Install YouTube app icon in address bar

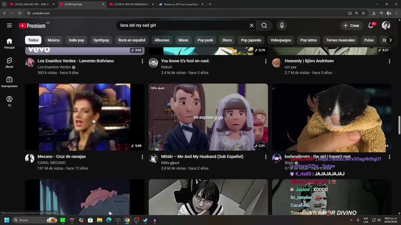(350, 13)
